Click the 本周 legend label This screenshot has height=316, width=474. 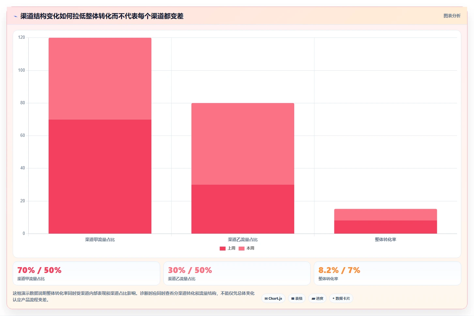click(250, 248)
